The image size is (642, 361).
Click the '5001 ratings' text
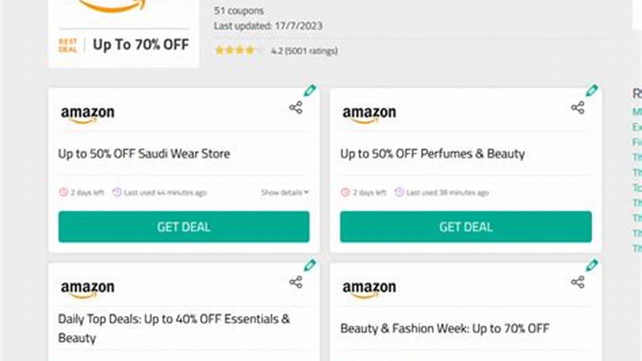click(312, 51)
